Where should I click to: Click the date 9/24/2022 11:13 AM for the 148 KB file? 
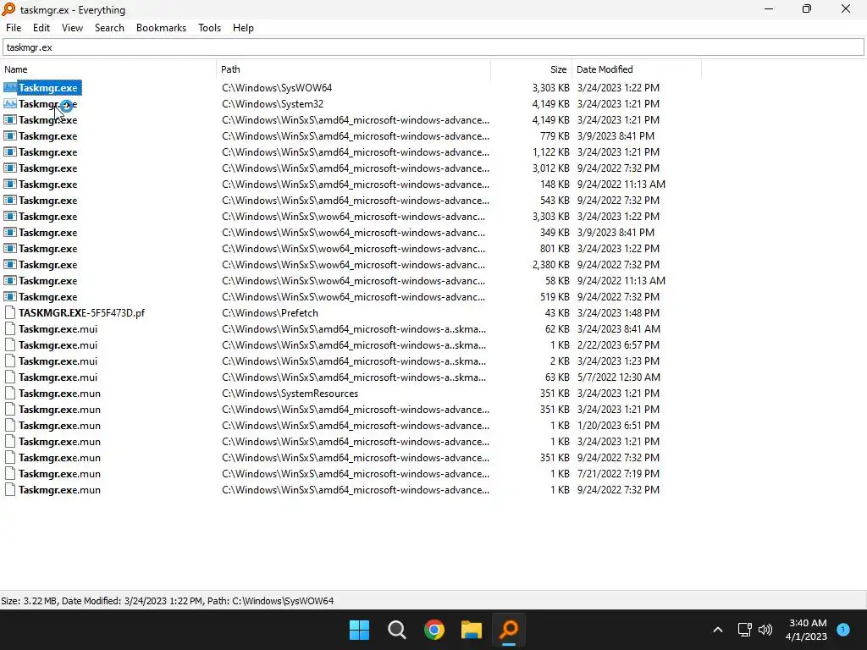coord(621,184)
